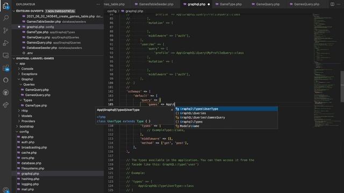
Task: Open the Live Share view
Action: point(6,105)
